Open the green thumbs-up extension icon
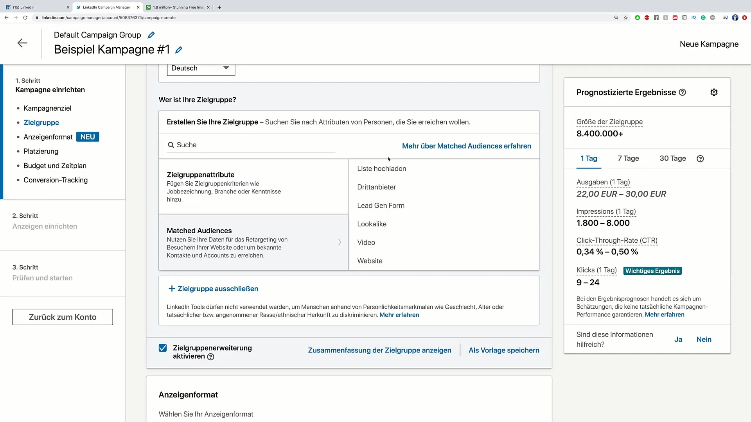This screenshot has height=422, width=751. 638,18
